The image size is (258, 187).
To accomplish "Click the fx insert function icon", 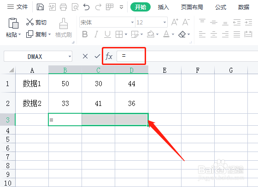I will pos(109,56).
